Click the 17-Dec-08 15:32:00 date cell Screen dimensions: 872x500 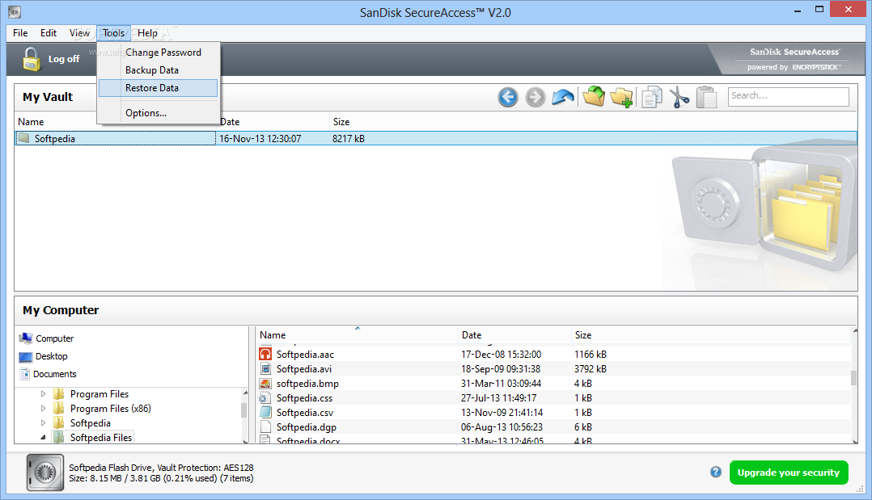coord(501,355)
